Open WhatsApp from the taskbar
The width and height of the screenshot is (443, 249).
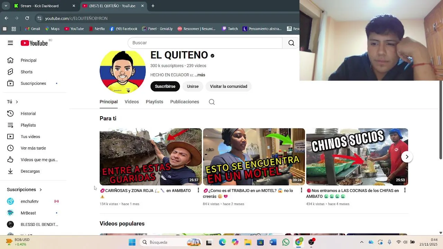286,242
